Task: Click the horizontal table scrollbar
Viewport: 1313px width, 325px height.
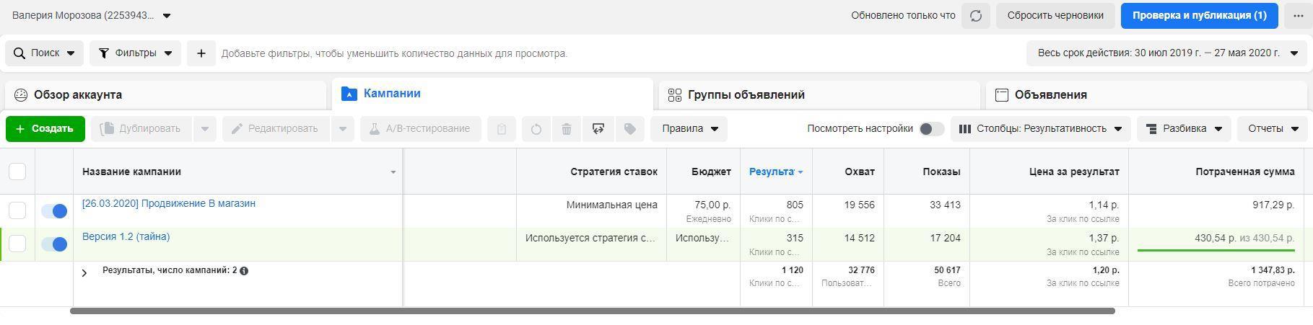Action: [592, 311]
